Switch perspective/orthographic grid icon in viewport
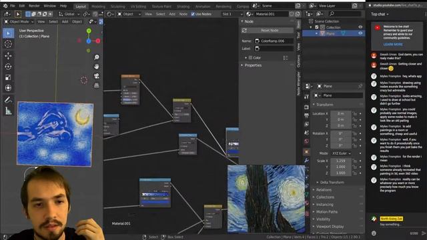The image size is (427, 240). point(96,85)
